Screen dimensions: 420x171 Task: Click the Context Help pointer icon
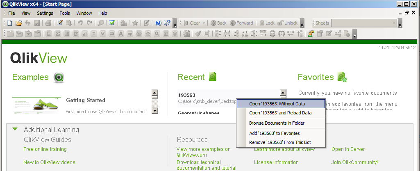(x=167, y=23)
